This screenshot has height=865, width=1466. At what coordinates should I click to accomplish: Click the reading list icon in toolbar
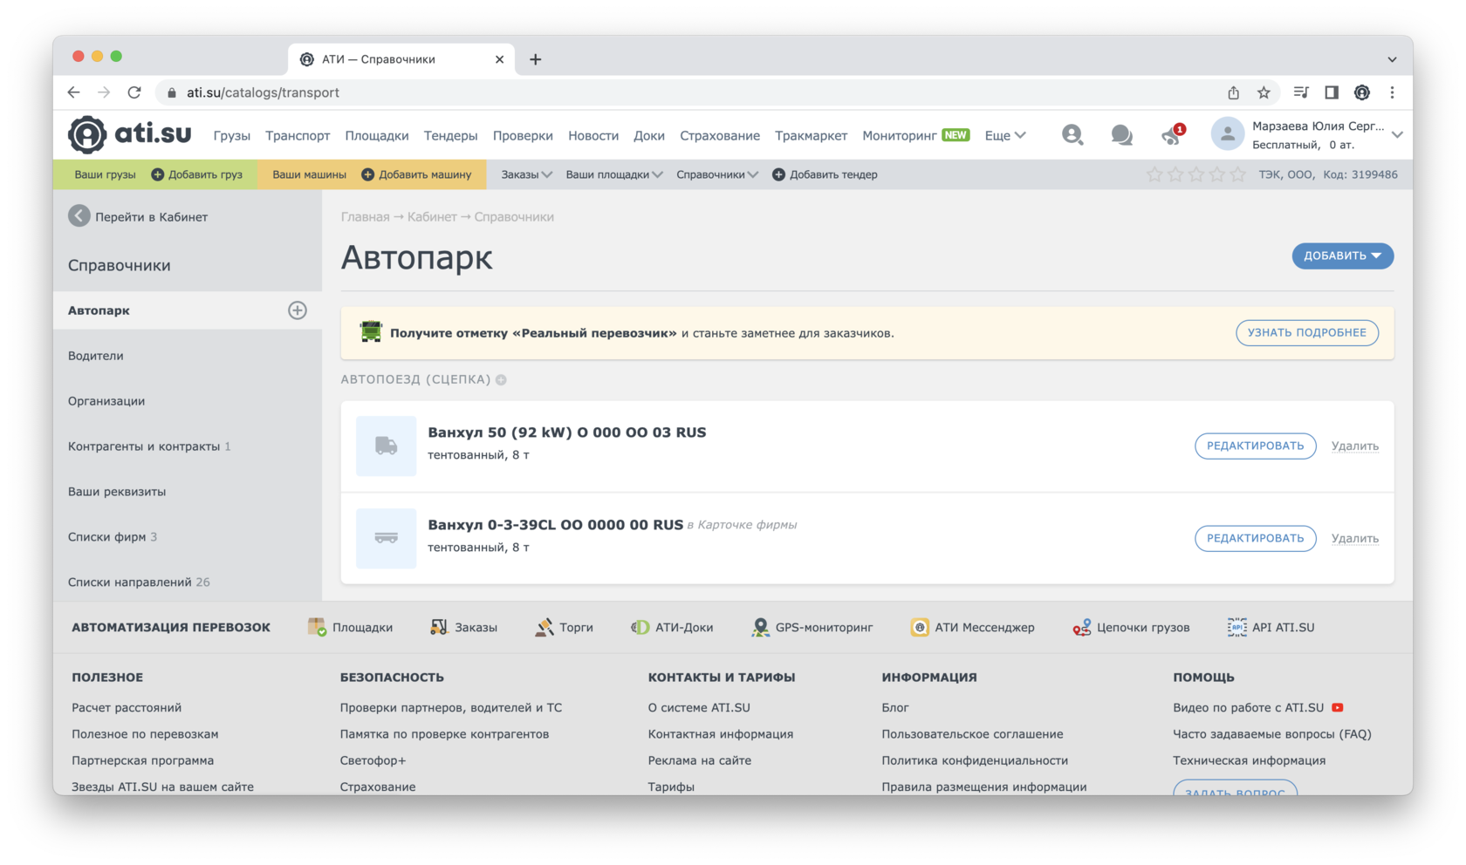click(x=1301, y=92)
